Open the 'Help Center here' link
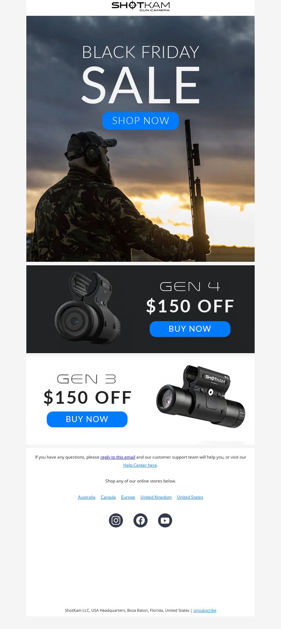The height and width of the screenshot is (629, 281). point(140,465)
